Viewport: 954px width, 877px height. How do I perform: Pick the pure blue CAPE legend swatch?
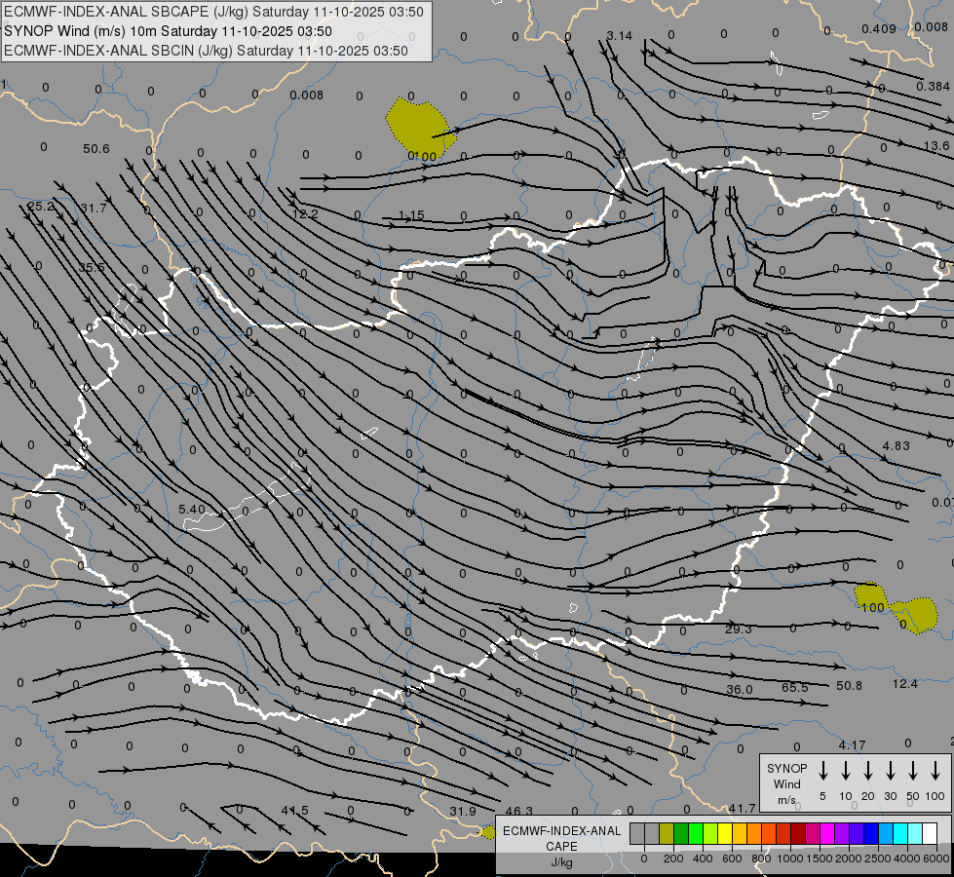pos(870,833)
